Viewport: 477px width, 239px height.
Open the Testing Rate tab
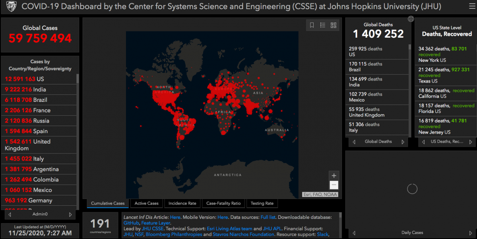tap(262, 203)
